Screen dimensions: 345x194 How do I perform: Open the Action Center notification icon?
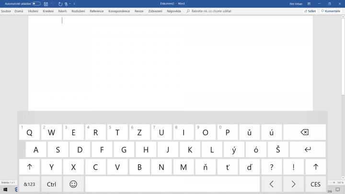pos(337,189)
